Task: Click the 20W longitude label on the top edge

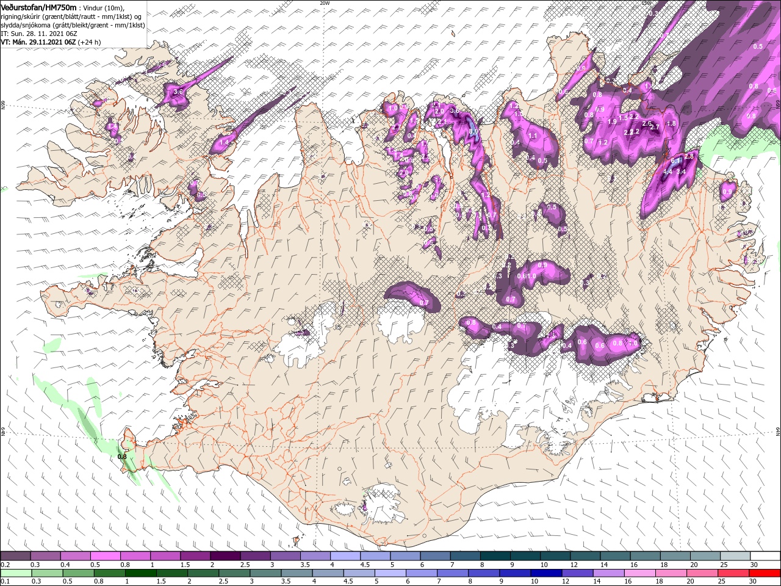Action: [324, 3]
